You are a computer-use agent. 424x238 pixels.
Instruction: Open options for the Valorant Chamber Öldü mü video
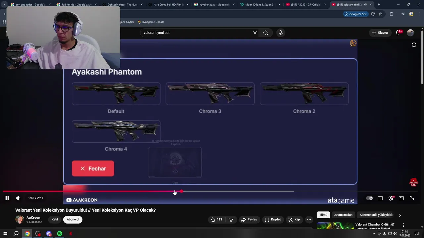(403, 225)
